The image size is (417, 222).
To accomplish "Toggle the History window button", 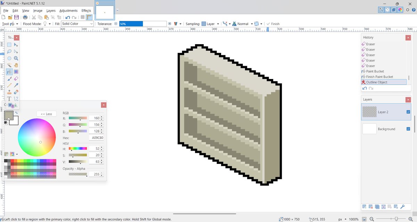I will click(x=387, y=10).
